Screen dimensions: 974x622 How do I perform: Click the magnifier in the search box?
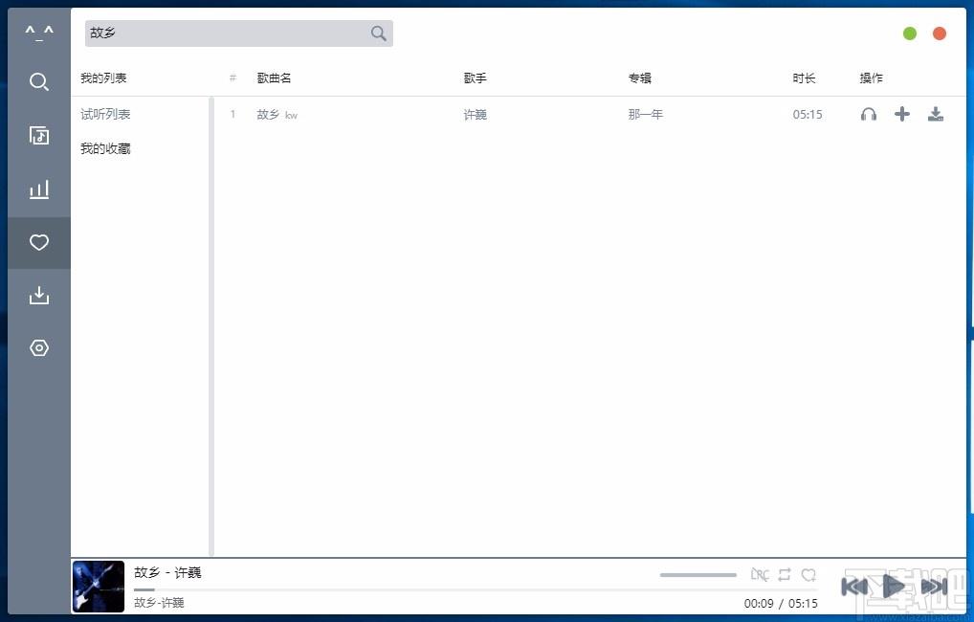(378, 33)
